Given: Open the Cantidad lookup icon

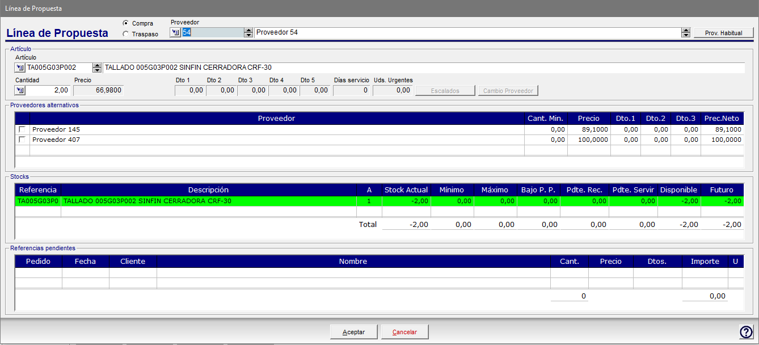Looking at the screenshot, I should 20,90.
